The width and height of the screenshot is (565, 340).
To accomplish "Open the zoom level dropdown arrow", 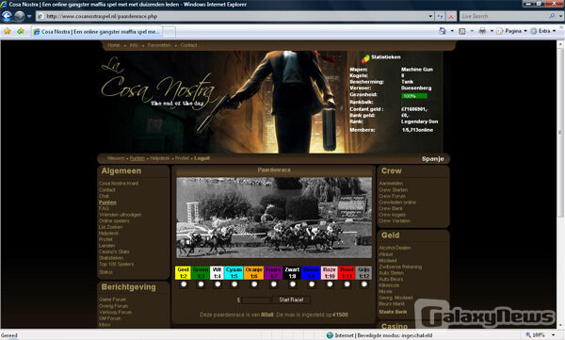I will click(553, 335).
